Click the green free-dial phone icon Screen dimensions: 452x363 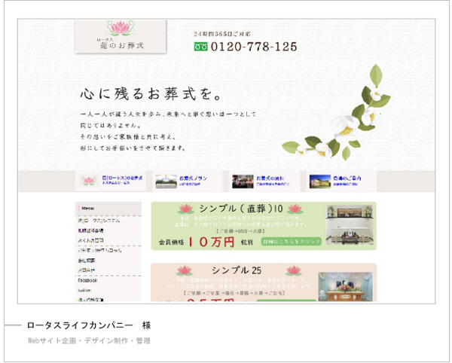[x=200, y=47]
